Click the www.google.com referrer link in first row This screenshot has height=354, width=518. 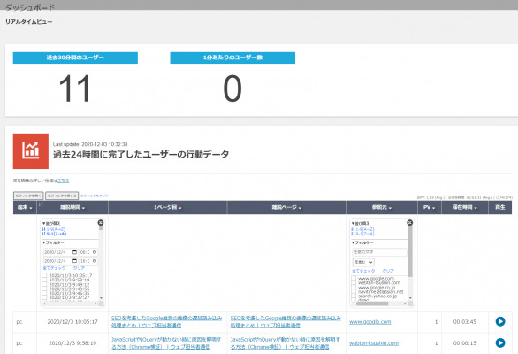click(x=370, y=321)
